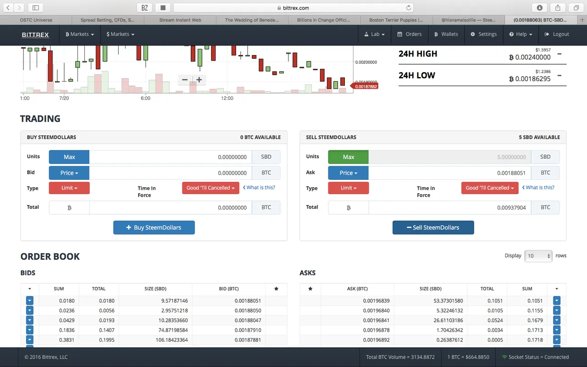
Task: Click the star column header in BIDS
Action: click(276, 289)
